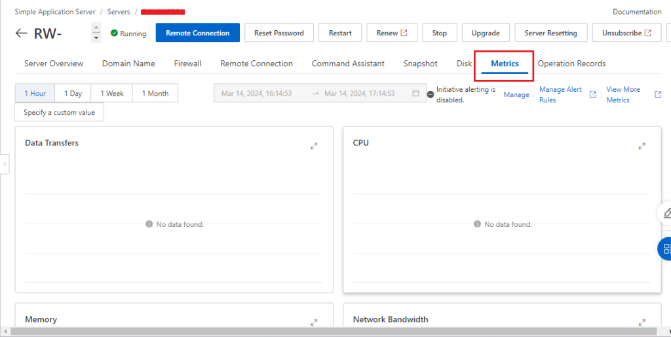This screenshot has width=671, height=337.
Task: Click the back arrow beside server name
Action: (x=22, y=33)
